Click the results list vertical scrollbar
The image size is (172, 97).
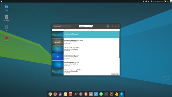119,44
